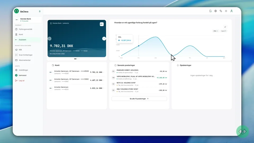254x143 pixels.
Task: Show the next account card
Action: point(104,39)
